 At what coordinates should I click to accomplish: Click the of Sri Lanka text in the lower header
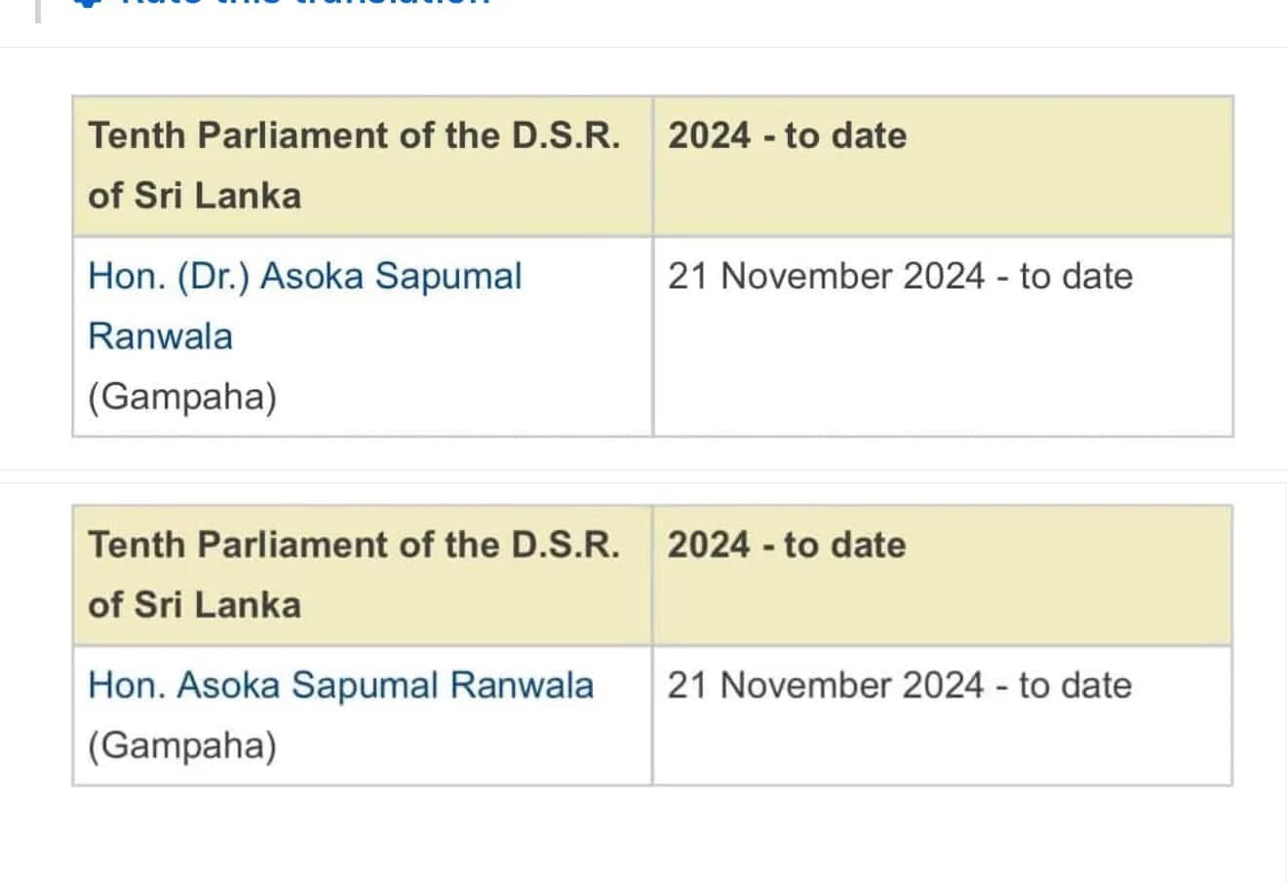[194, 605]
